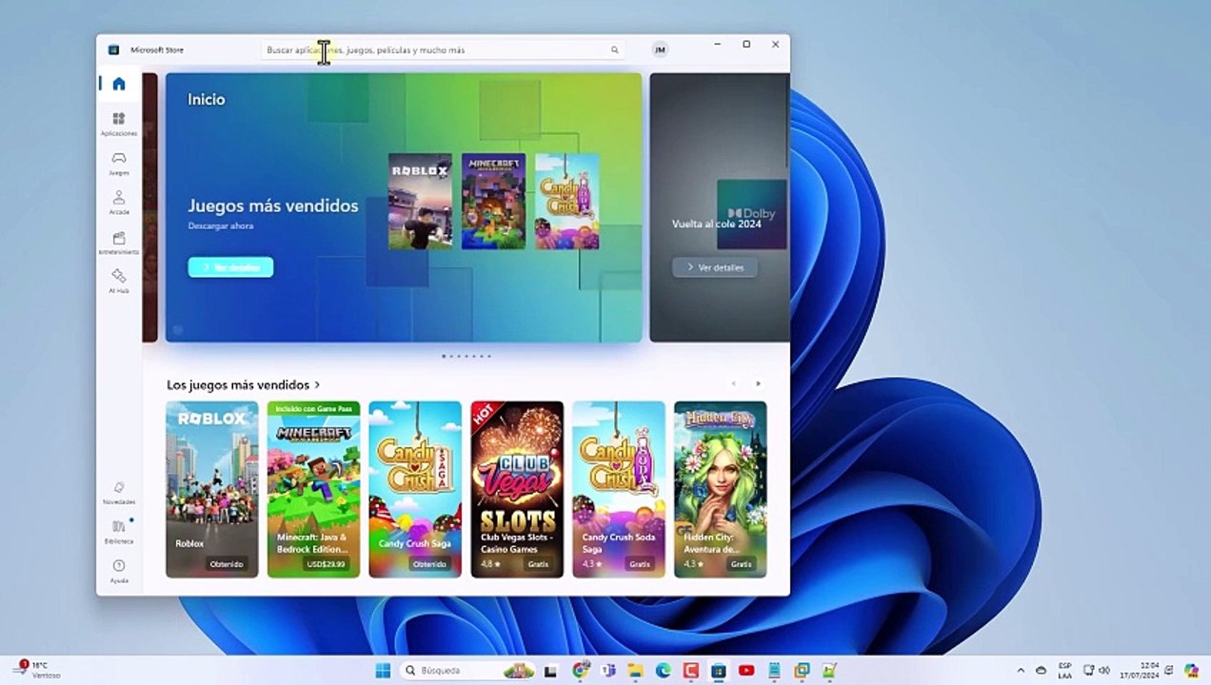Click Ver detalles on Juegos más vendidos banner
Viewport: 1211px width, 685px height.
pyautogui.click(x=230, y=267)
